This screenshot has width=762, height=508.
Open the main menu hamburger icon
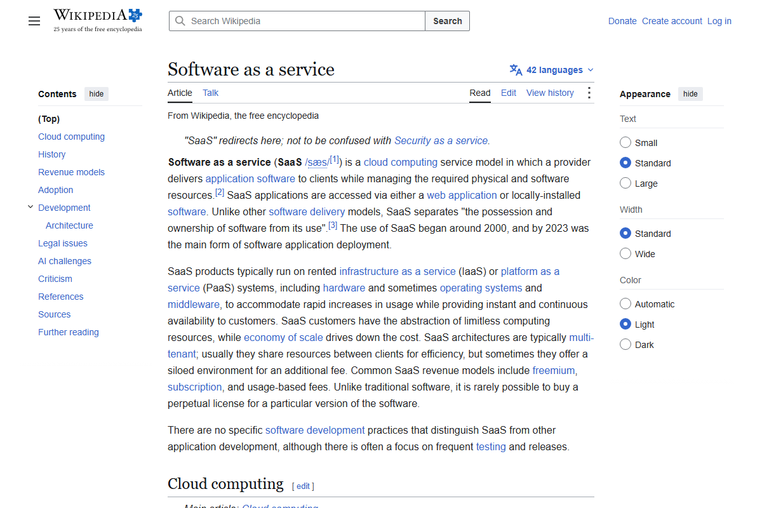pyautogui.click(x=34, y=21)
